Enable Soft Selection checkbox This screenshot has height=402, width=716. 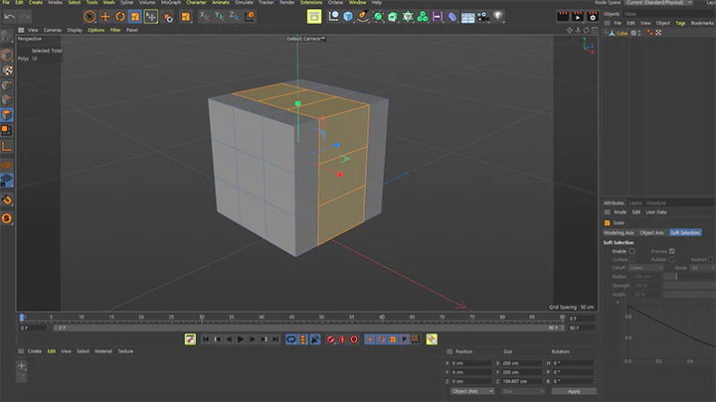(x=632, y=251)
